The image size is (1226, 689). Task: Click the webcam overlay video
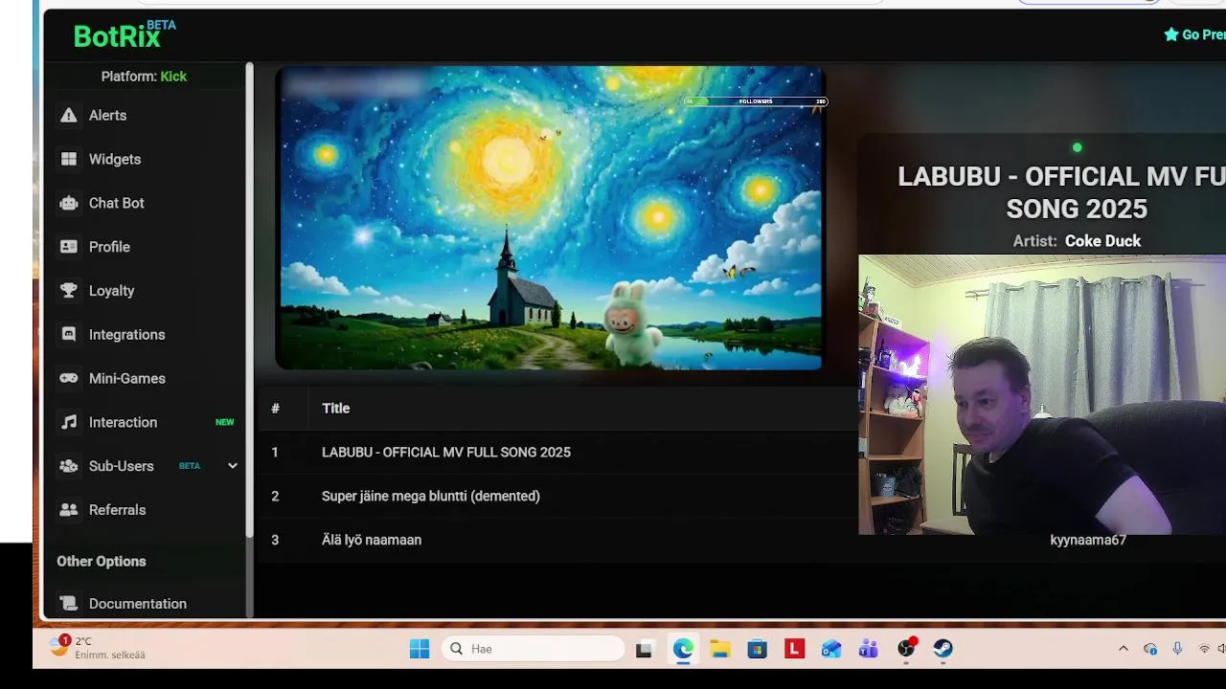click(x=1042, y=394)
